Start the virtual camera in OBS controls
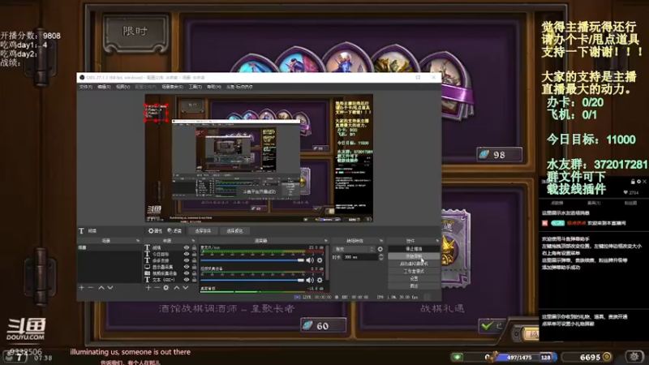This screenshot has height=365, width=649. click(414, 264)
